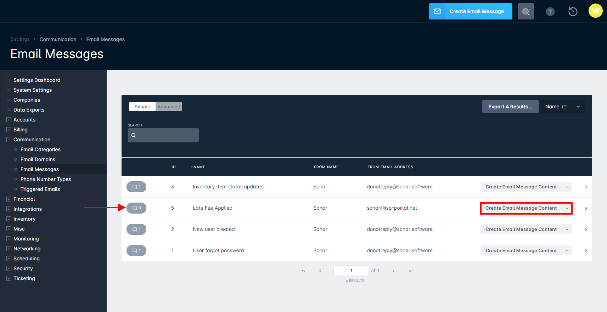Open notes badge for Inventory Item status updates
This screenshot has width=607, height=312.
(x=136, y=187)
